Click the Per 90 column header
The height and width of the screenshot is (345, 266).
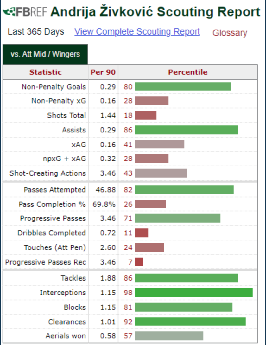tap(103, 72)
